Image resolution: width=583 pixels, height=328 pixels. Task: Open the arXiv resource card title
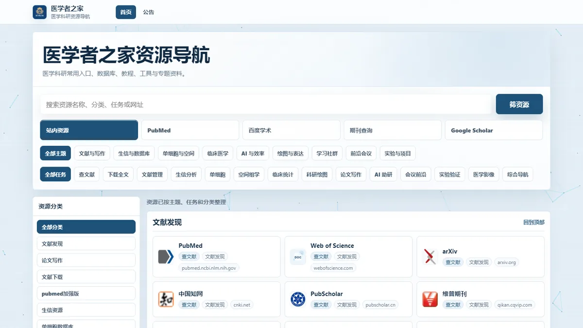click(x=450, y=252)
